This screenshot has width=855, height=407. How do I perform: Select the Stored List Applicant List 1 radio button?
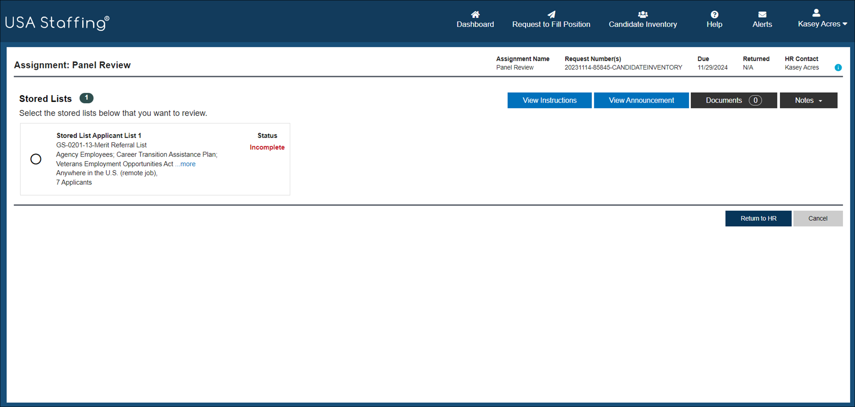coord(36,159)
